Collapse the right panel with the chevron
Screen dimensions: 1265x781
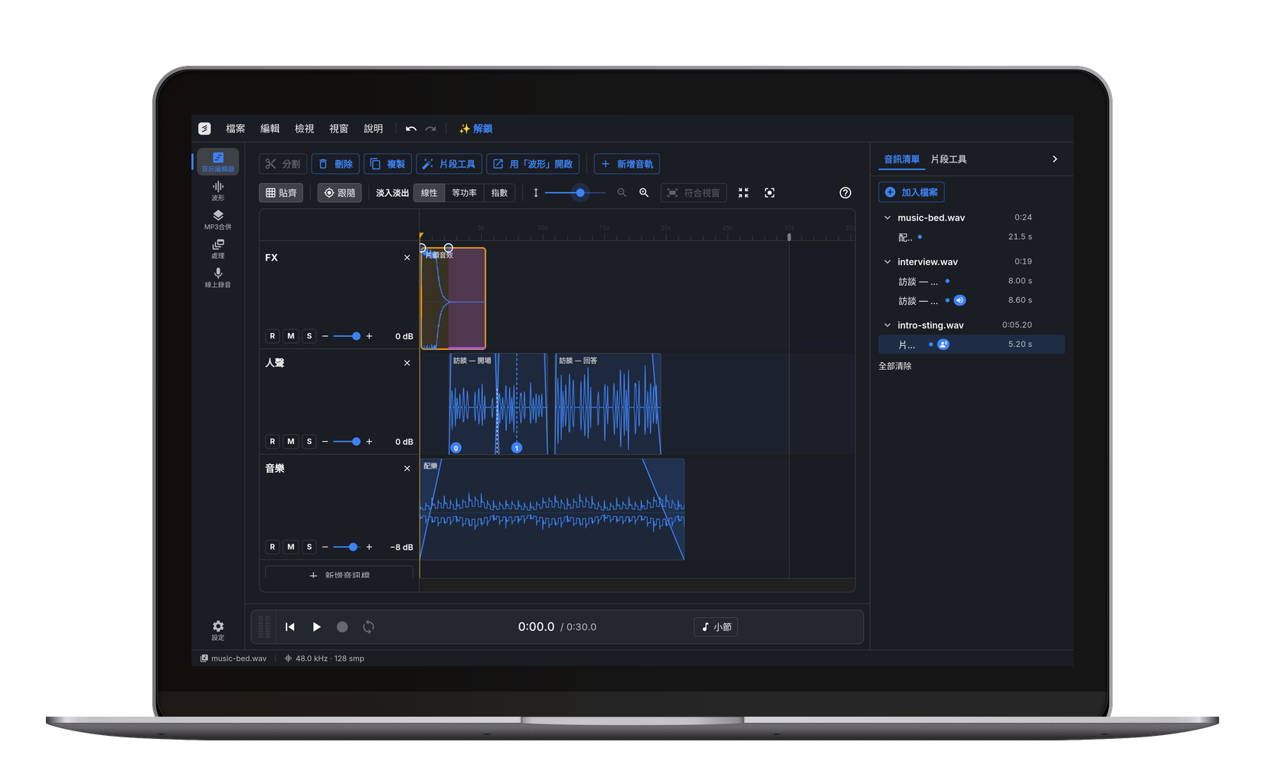(x=1054, y=159)
